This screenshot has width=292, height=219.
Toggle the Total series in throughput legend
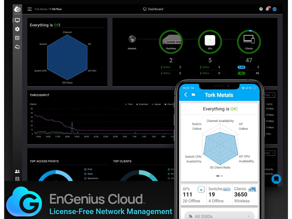coord(129,104)
